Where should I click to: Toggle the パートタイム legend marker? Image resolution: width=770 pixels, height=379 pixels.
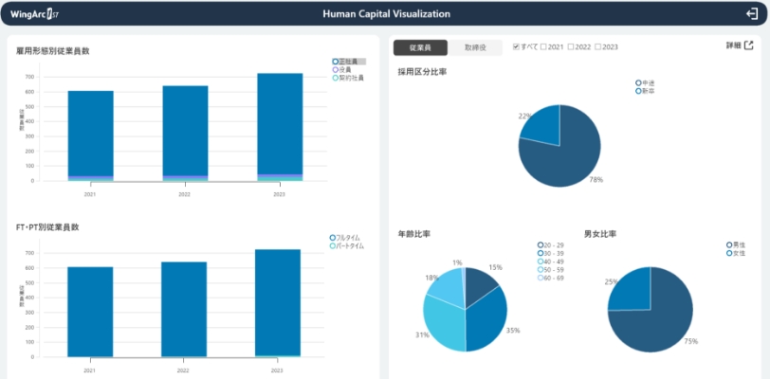click(x=333, y=245)
